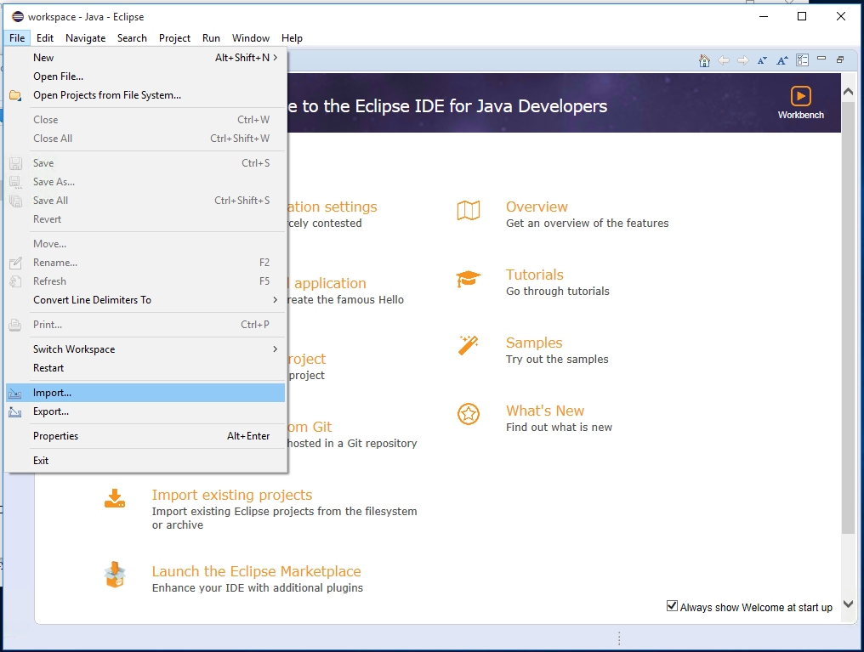
Task: Select Import... from File menu
Action: 145,393
